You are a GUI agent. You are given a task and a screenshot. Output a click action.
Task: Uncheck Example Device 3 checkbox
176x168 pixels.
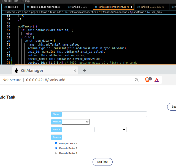pos(56,148)
